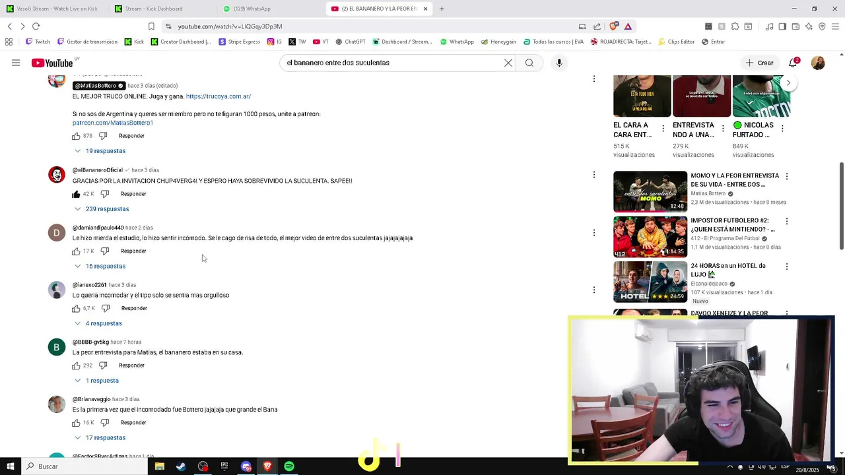Reply to the lanexo2261 comment
This screenshot has width=845, height=475.
click(134, 308)
